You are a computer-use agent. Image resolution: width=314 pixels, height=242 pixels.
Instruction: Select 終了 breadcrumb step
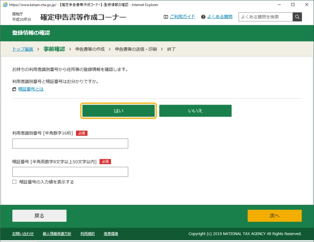171,49
